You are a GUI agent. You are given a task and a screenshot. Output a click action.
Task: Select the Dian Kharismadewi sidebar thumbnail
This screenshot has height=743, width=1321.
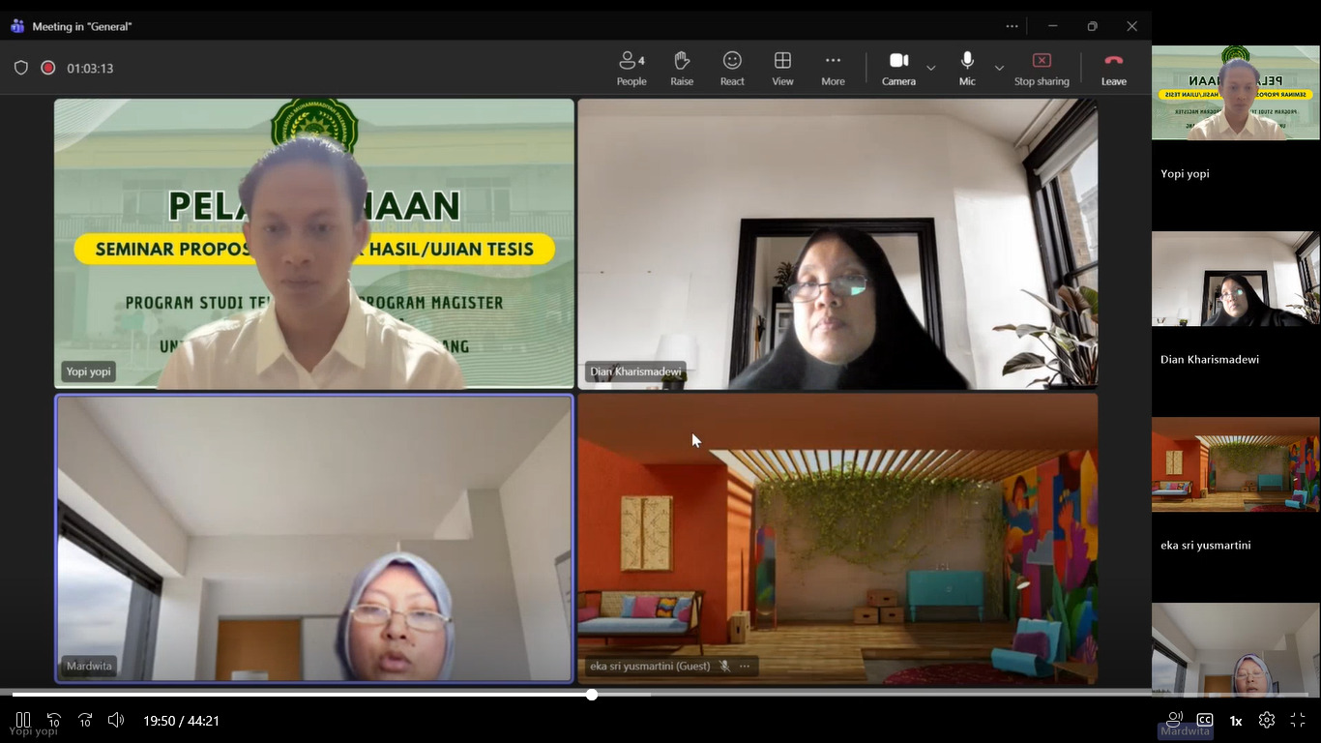pyautogui.click(x=1235, y=279)
